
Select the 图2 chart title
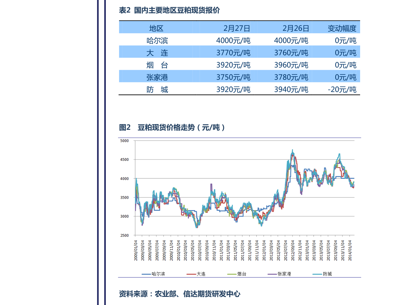tap(172, 128)
